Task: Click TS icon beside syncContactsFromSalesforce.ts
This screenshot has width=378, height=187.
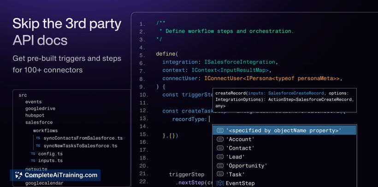Action: tap(38, 138)
